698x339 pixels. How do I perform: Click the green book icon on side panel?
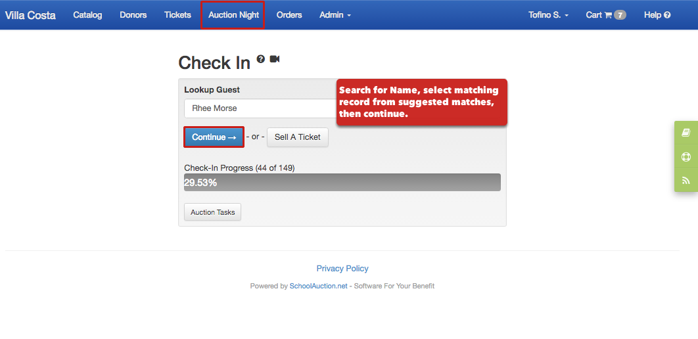click(686, 133)
